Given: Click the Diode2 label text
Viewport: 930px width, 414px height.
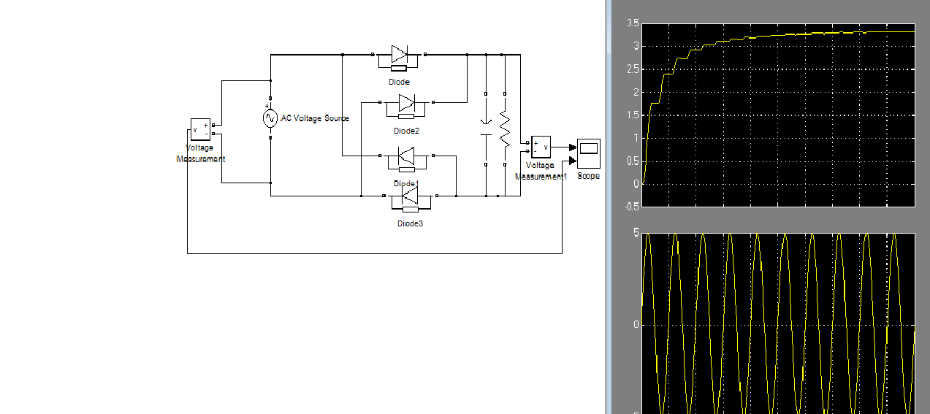Looking at the screenshot, I should coord(406,131).
